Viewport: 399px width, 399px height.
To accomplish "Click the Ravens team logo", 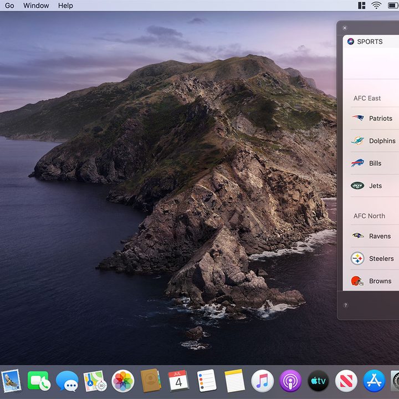I will (x=358, y=236).
